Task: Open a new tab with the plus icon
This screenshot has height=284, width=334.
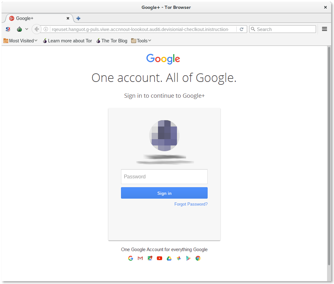Action: point(78,18)
